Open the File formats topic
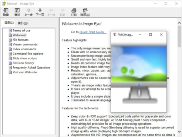This screenshot has height=137, width=182. pos(21,40)
